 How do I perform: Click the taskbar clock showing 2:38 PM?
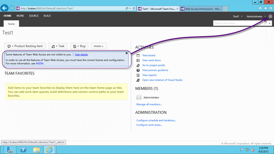coord(263,150)
